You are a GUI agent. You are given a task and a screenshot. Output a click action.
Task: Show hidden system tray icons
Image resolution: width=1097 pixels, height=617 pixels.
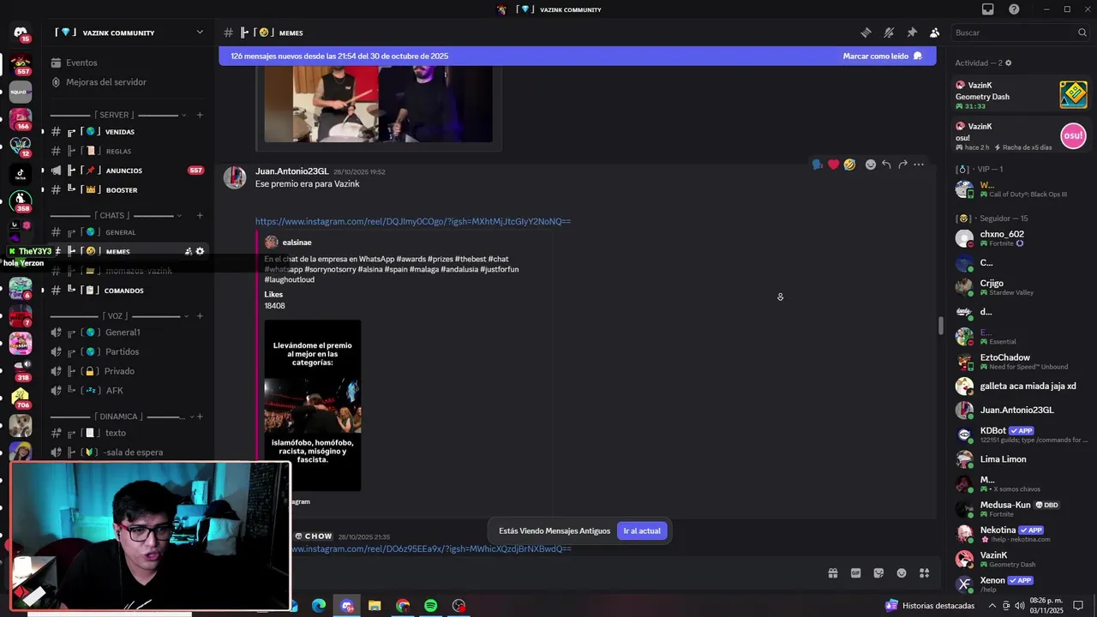[x=992, y=606]
